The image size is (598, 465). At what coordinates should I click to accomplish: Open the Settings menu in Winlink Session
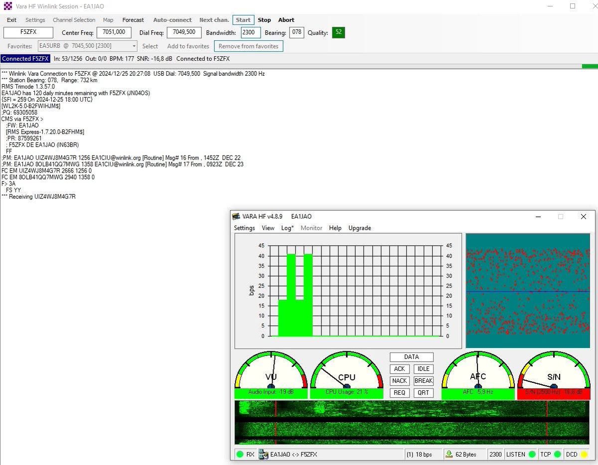pos(35,20)
